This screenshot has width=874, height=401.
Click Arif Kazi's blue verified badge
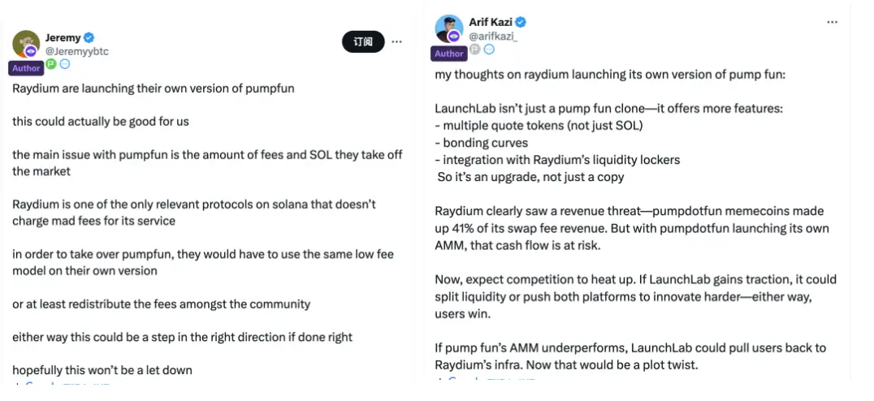(x=521, y=22)
